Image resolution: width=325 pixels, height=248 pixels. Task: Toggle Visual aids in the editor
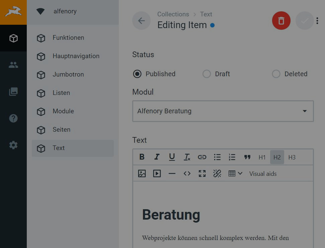[263, 173]
